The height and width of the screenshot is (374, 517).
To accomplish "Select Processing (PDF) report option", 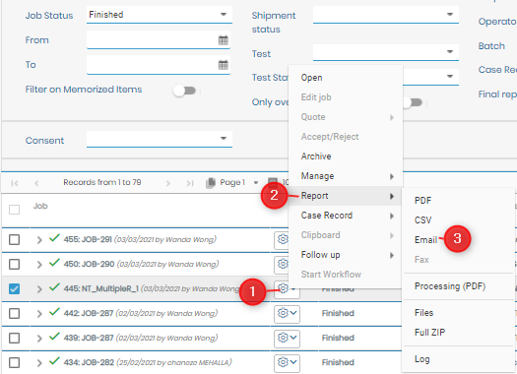I will [450, 286].
